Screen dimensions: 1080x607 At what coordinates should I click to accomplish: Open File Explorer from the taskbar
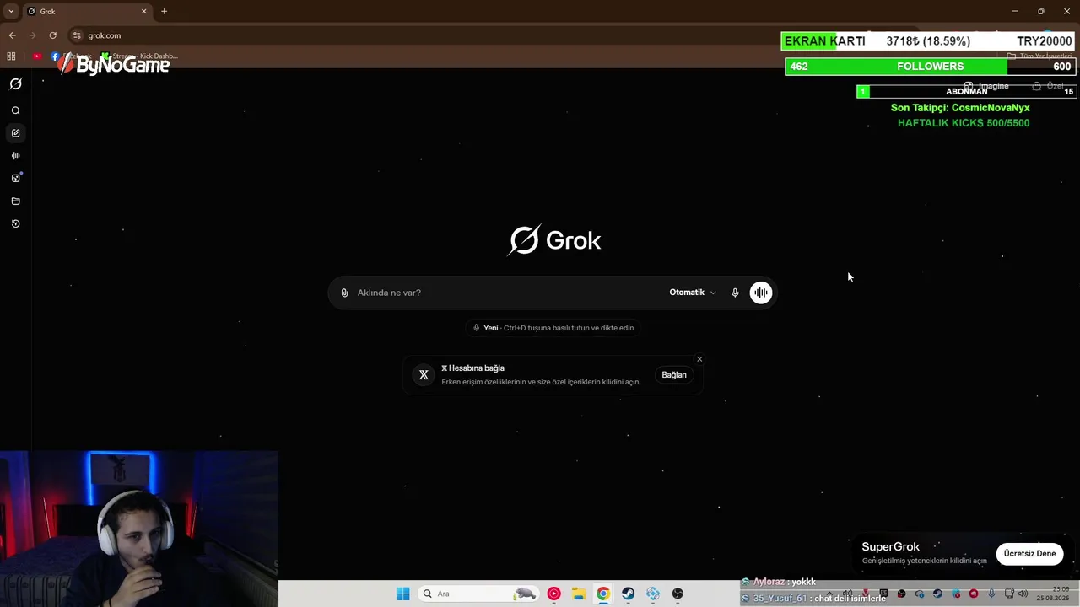[578, 594]
